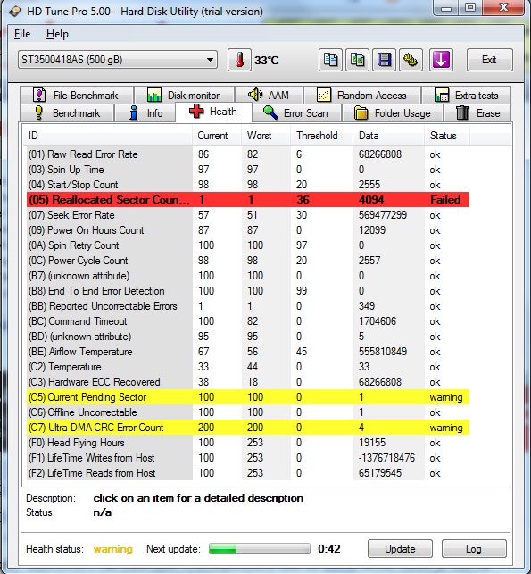Click the Status column header
The image size is (531, 574).
446,136
